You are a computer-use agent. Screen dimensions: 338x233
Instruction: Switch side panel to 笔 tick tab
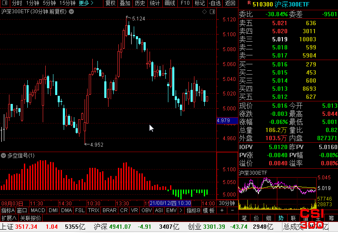click(x=244, y=218)
